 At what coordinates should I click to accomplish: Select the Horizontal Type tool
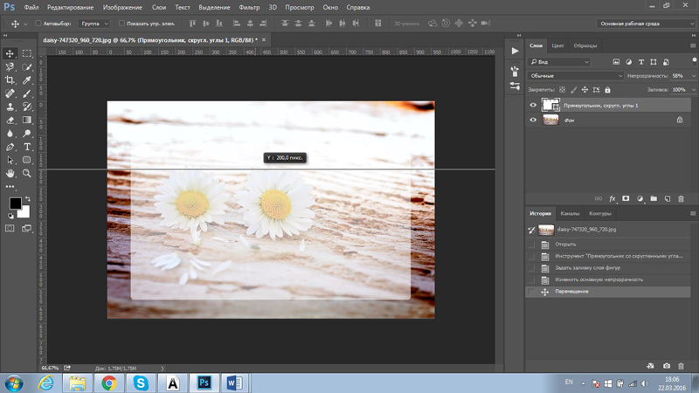point(27,148)
